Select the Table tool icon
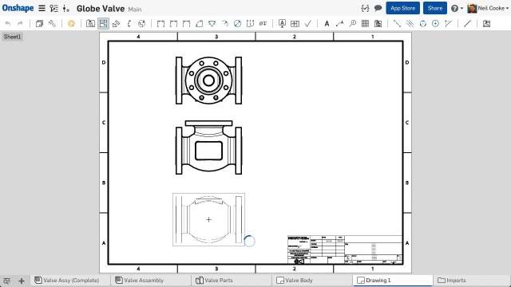Image resolution: width=511 pixels, height=287 pixels. [x=366, y=23]
